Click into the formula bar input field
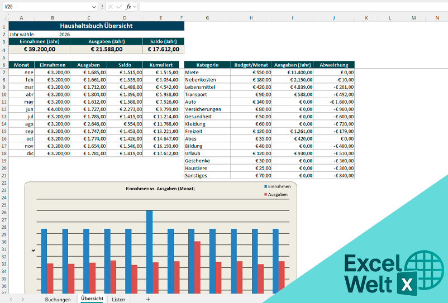 click(290, 6)
